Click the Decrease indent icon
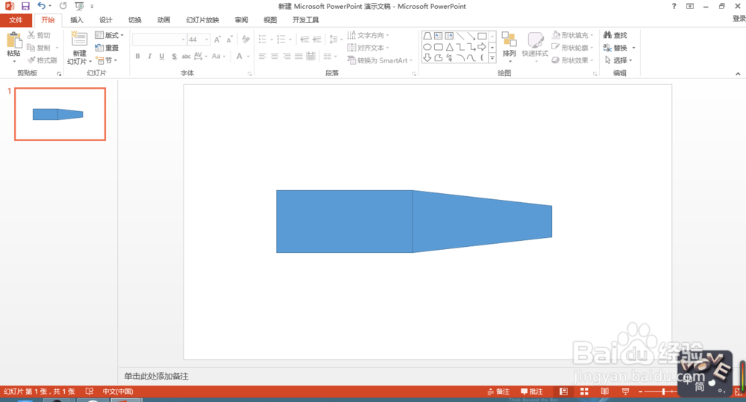Screen dimensions: 746x402 pyautogui.click(x=304, y=40)
